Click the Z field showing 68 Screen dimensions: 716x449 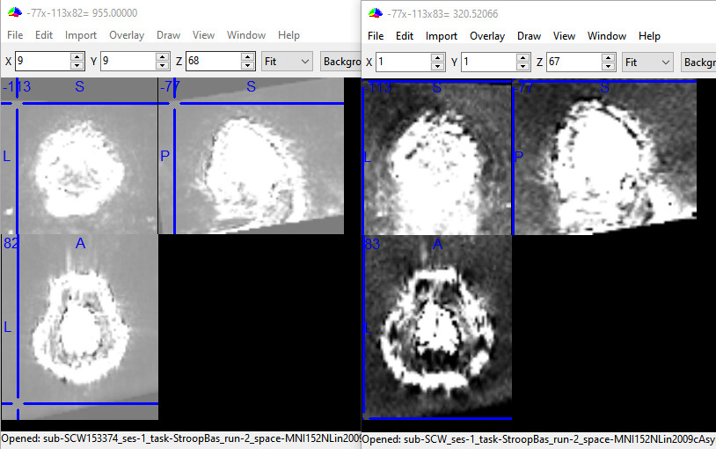(211, 62)
